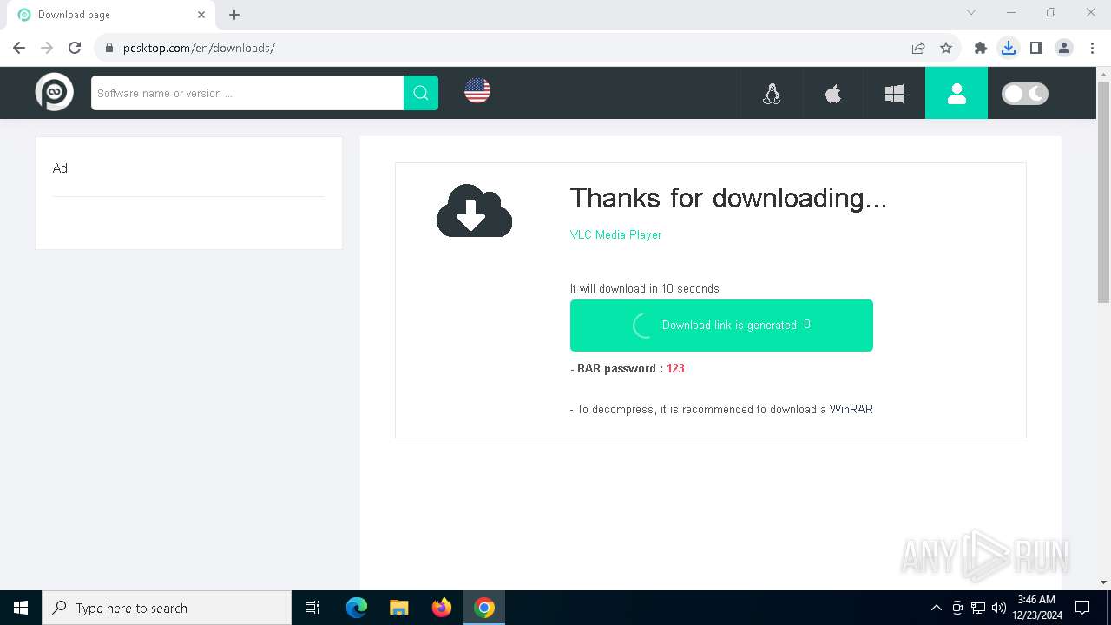Click the cloud download icon
The width and height of the screenshot is (1111, 625).
pyautogui.click(x=474, y=210)
